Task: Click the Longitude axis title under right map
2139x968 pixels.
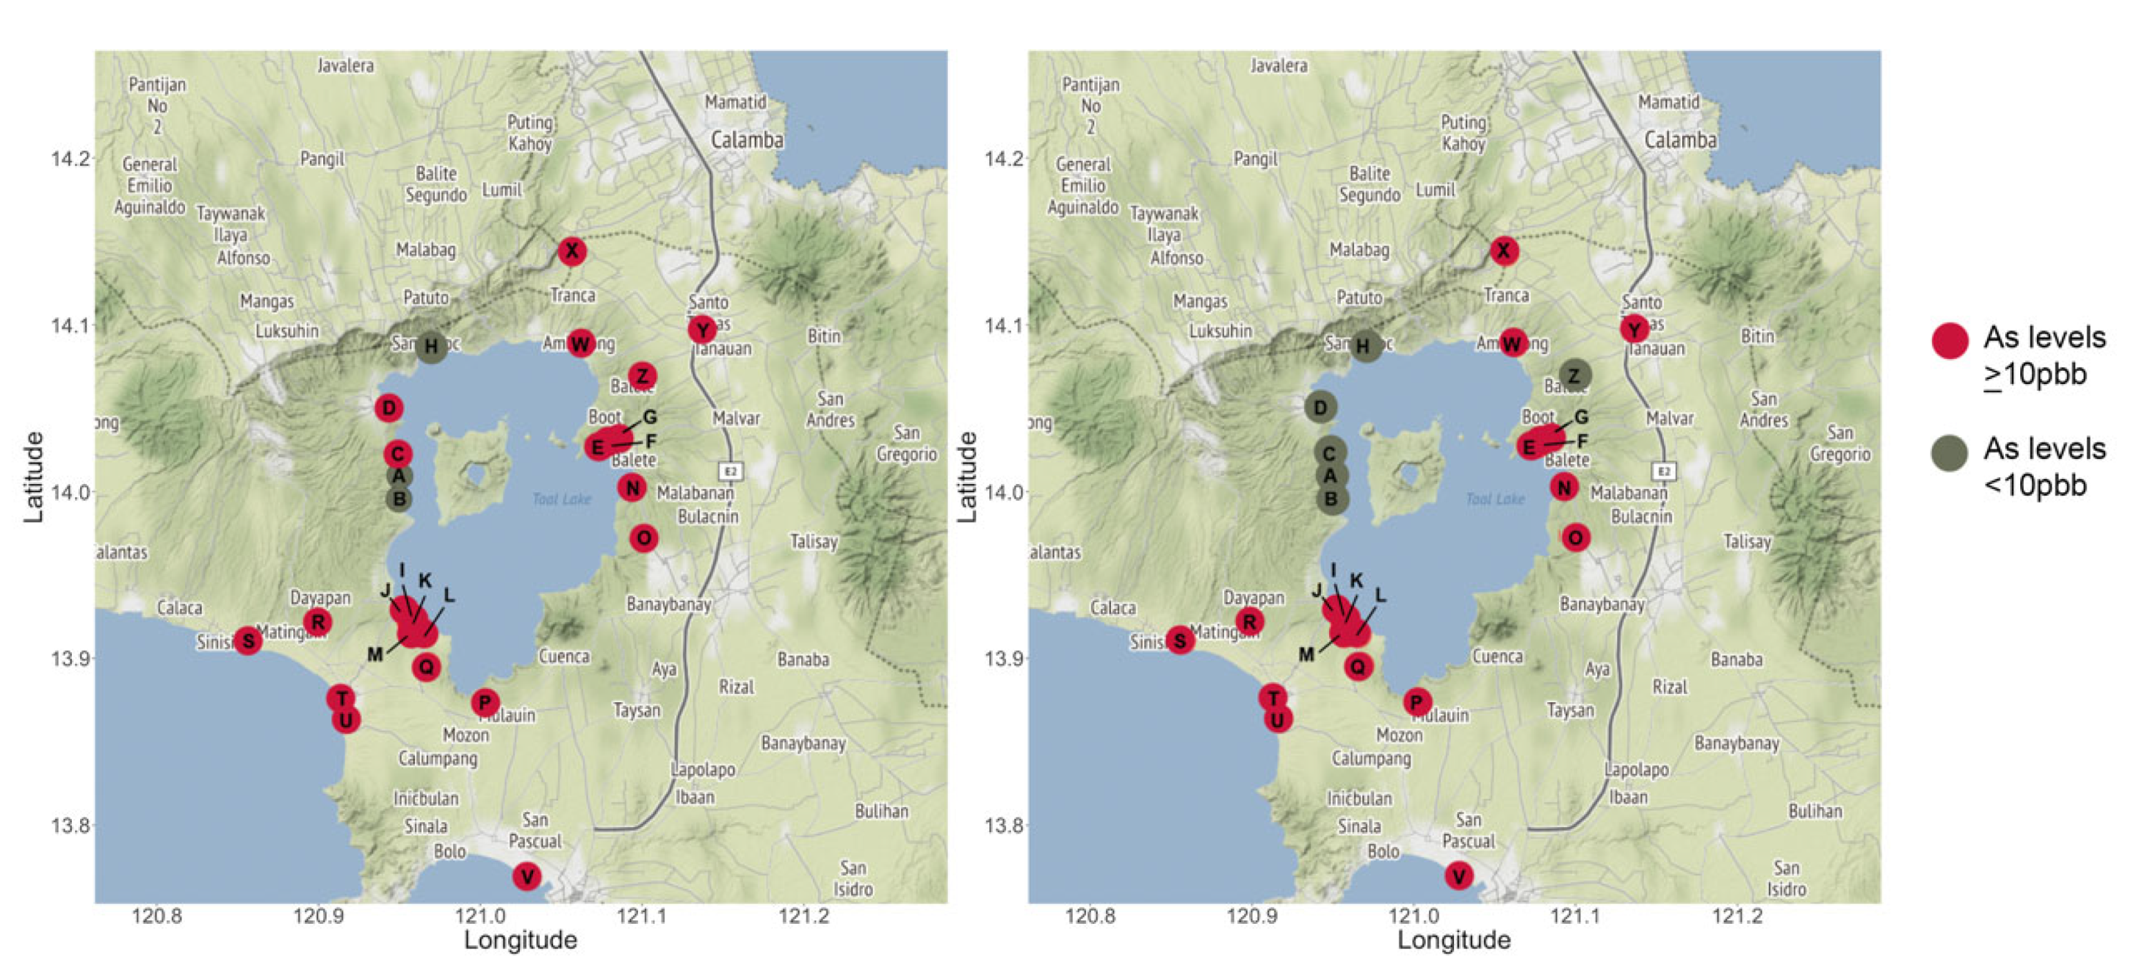Action: [x=1453, y=940]
